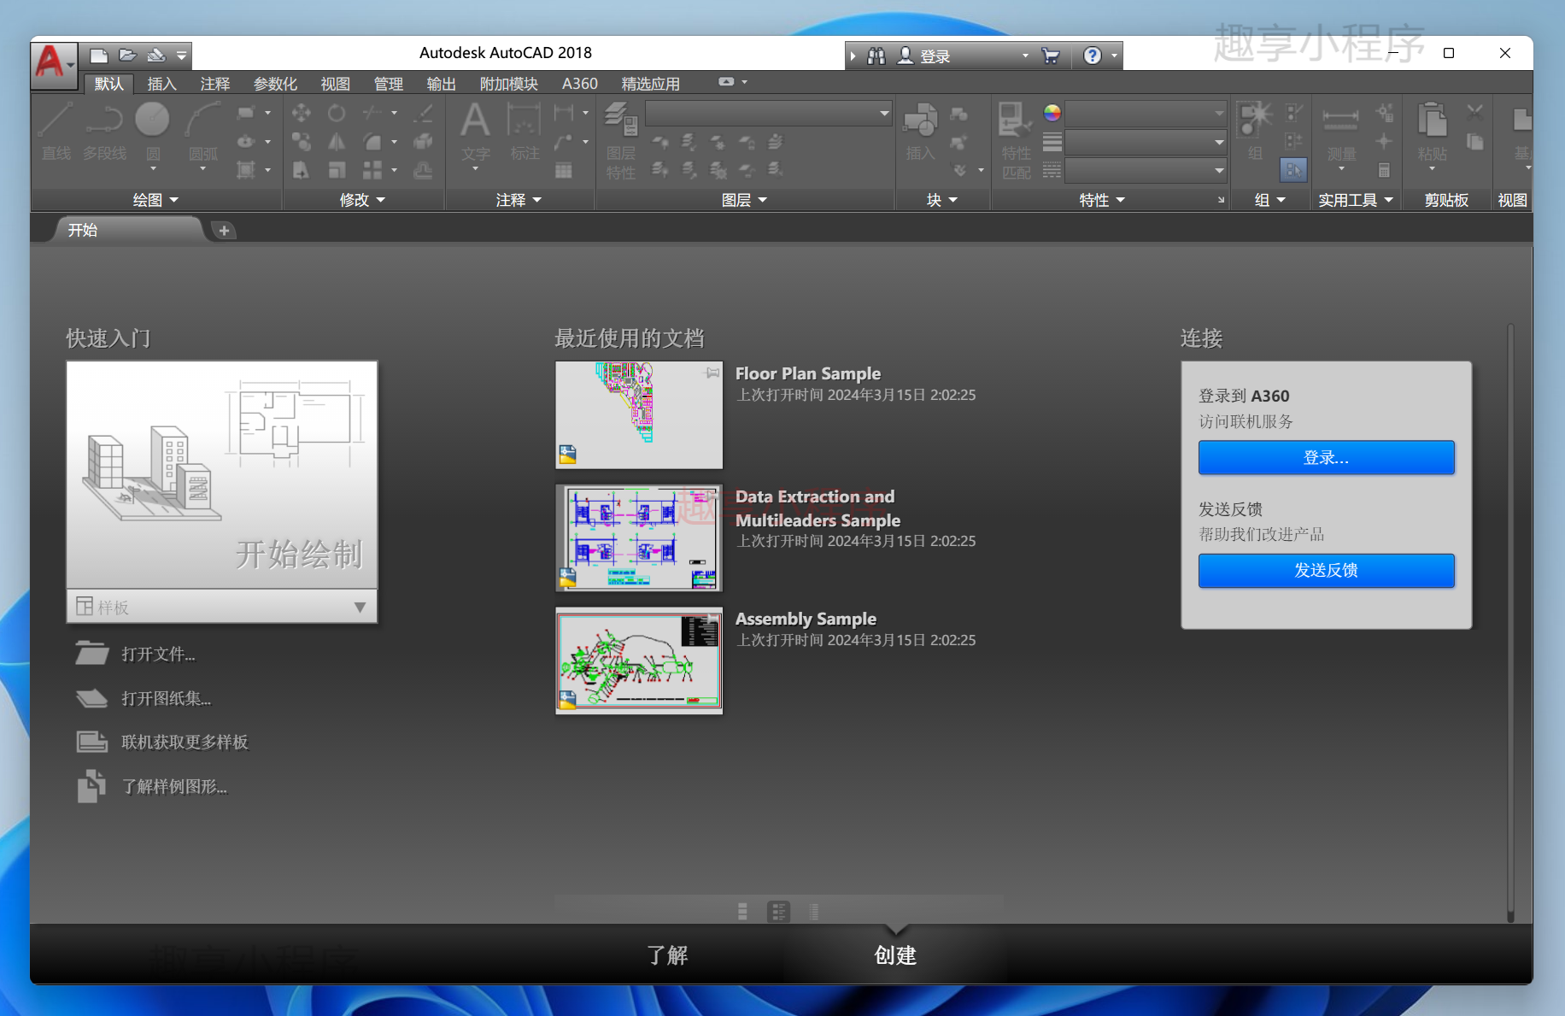Expand the 实用工具 (Utilities) panel dropdown
Image resolution: width=1565 pixels, height=1016 pixels.
[x=1356, y=200]
